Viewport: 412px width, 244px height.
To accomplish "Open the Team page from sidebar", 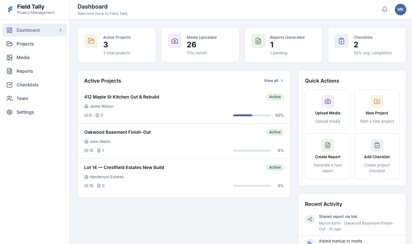I will pos(22,98).
